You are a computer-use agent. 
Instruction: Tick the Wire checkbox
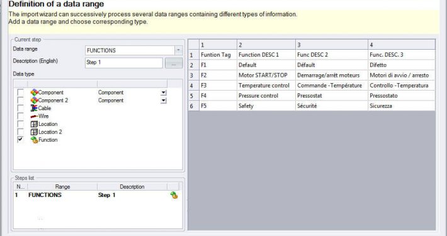21,116
